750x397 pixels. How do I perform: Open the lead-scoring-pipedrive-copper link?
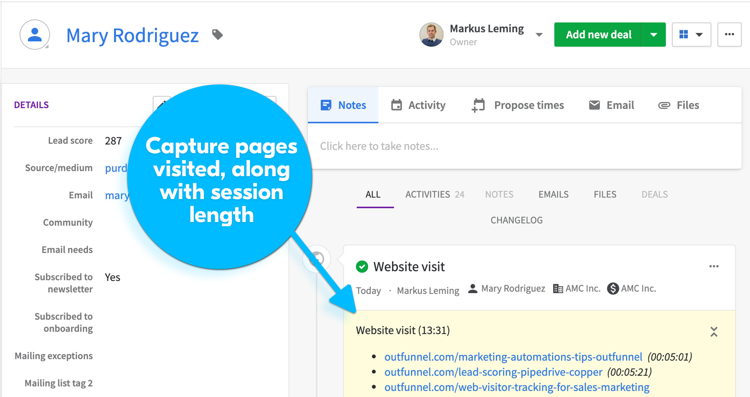point(493,372)
